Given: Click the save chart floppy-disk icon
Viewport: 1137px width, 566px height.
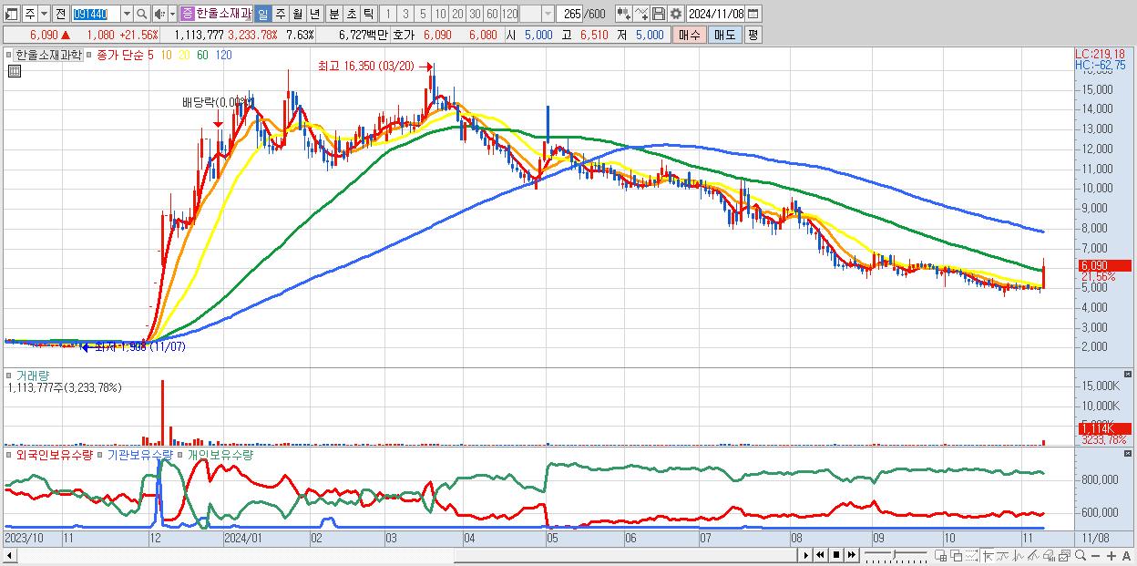Looking at the screenshot, I should click(x=658, y=14).
